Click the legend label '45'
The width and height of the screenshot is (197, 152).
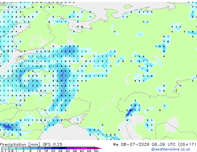tap(89, 151)
